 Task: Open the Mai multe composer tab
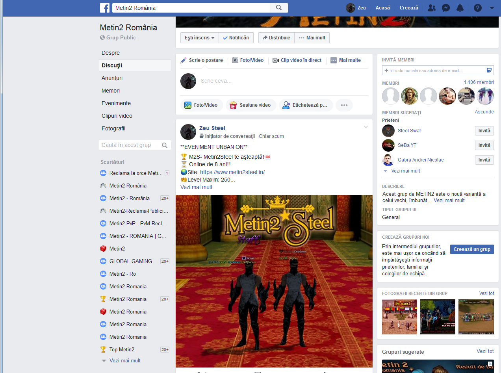(345, 60)
